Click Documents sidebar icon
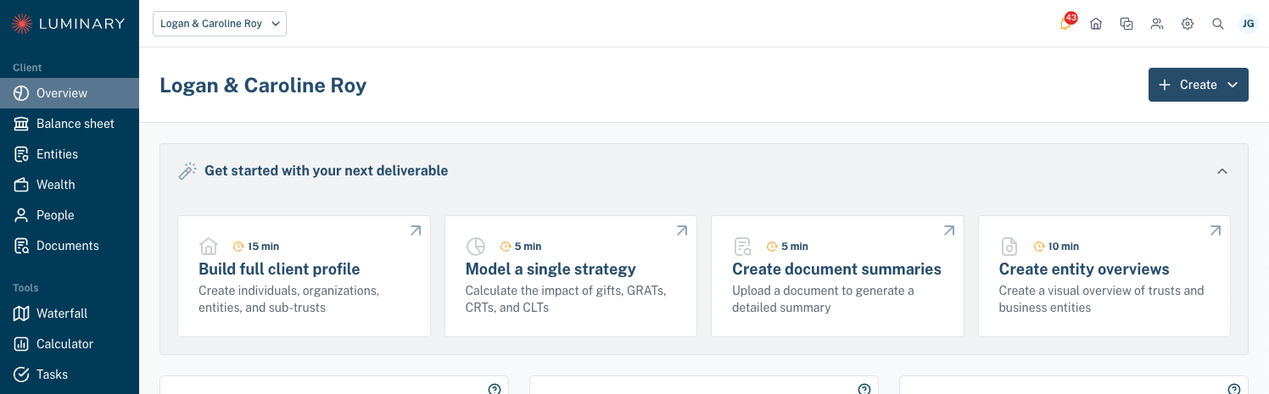Viewport: 1269px width, 394px height. [21, 246]
